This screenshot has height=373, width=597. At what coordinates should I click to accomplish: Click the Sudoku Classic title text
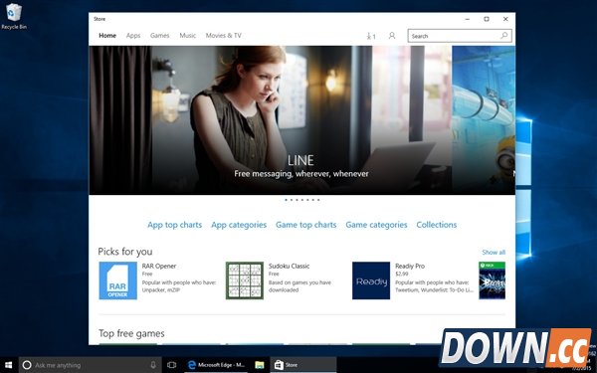[289, 266]
